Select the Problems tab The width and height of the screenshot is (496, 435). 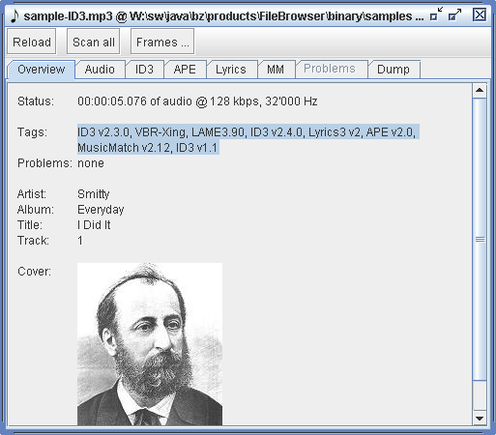click(330, 69)
